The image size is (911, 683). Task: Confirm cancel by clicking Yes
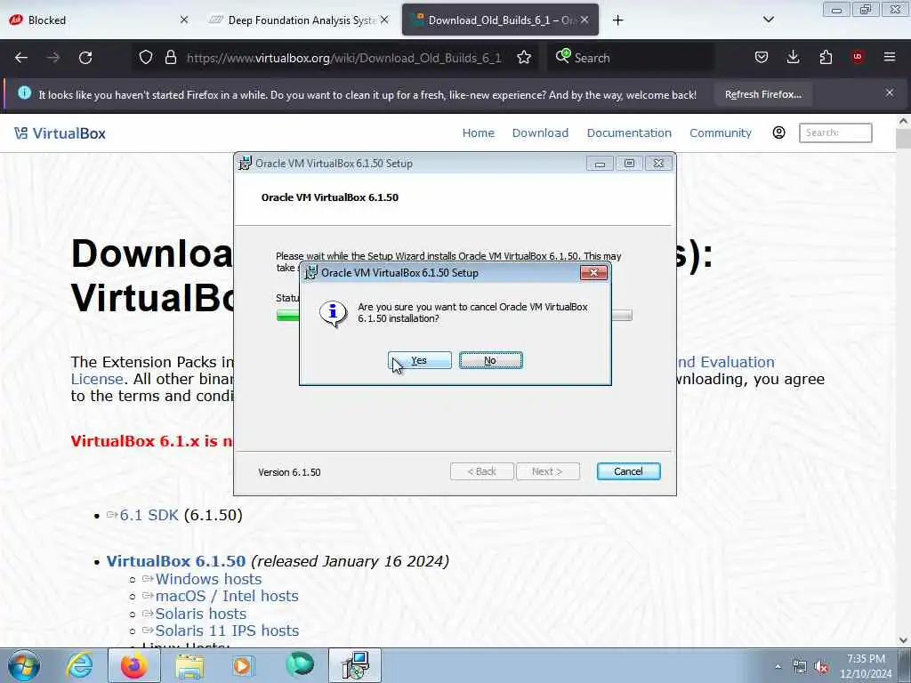(420, 360)
